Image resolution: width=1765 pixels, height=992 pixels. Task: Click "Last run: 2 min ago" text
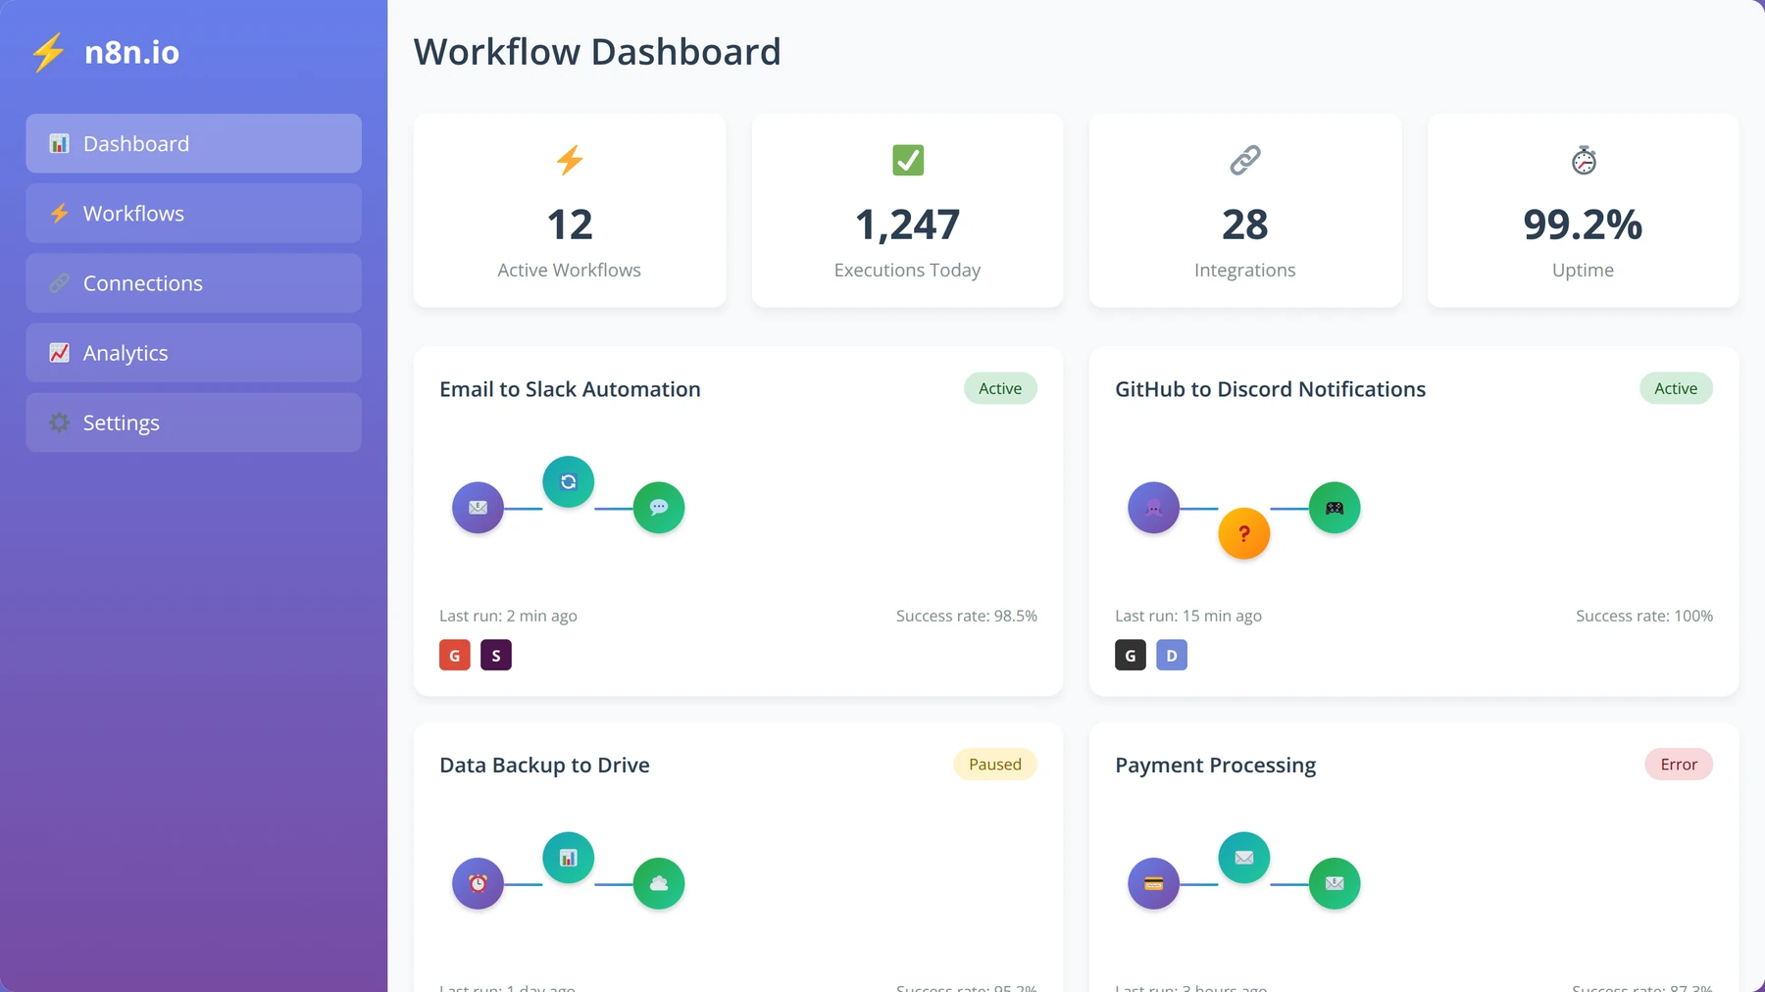coord(508,616)
